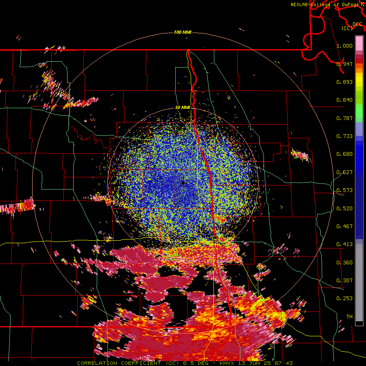The height and width of the screenshot is (366, 366).
Task: Click the 'DCC' legend title
Action: 357,24
